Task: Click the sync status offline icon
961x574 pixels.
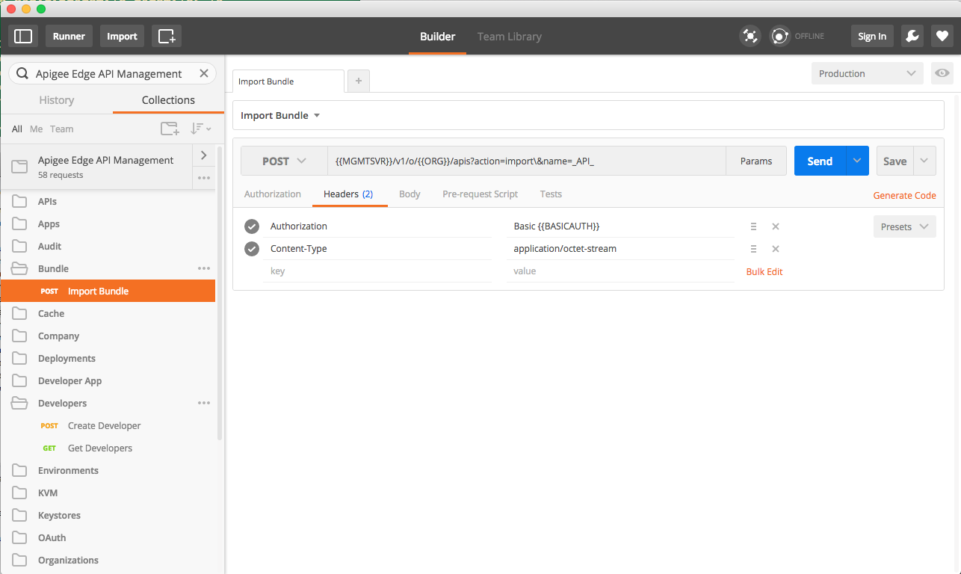Action: click(780, 36)
